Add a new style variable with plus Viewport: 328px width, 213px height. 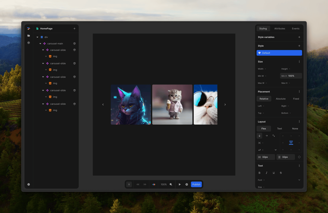pyautogui.click(x=299, y=37)
